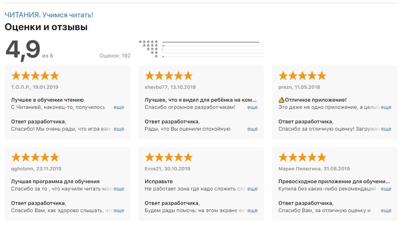Click the 4,9 average rating score
The height and width of the screenshot is (225, 402).
(x=23, y=50)
